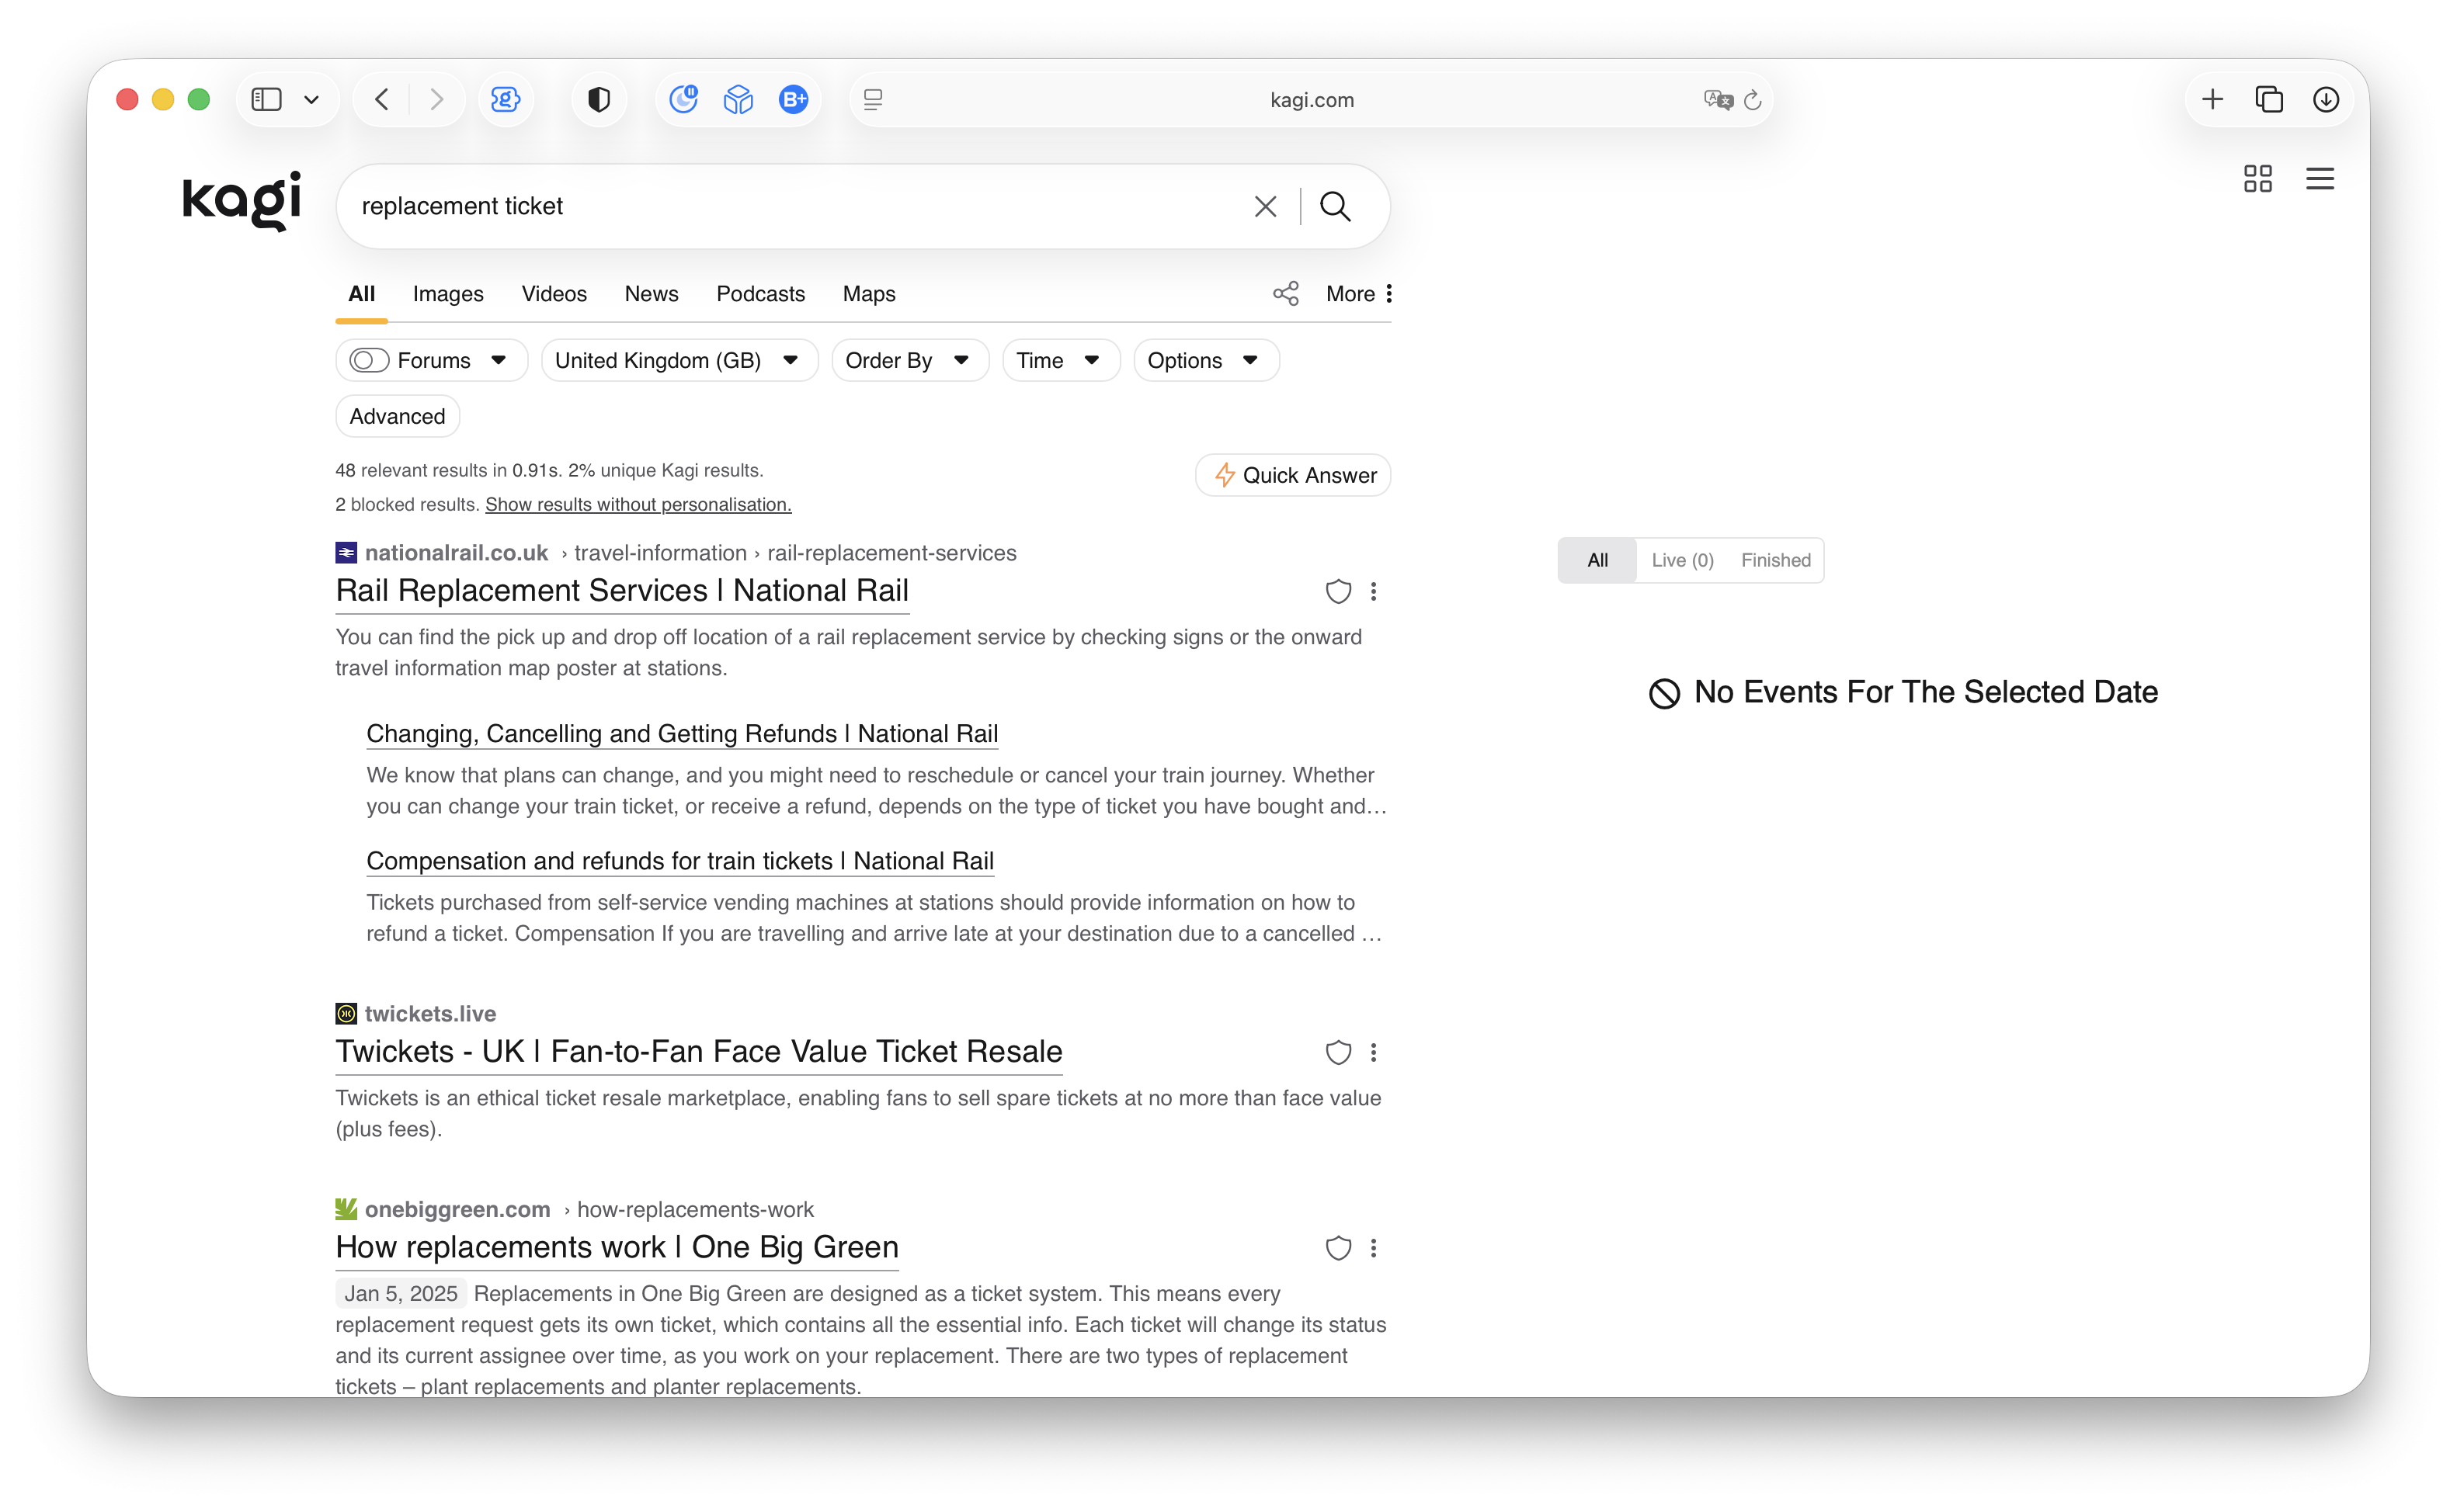Clear the search query with the X icon
The image size is (2457, 1512).
(x=1264, y=206)
